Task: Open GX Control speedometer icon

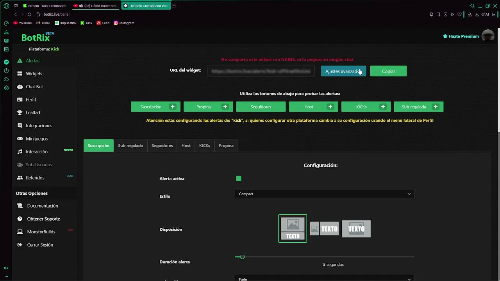Action: click(x=6, y=23)
